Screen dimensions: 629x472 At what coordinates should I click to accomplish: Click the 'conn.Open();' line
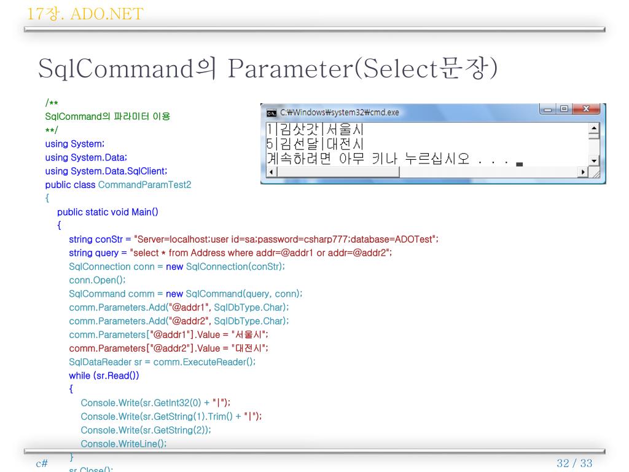[97, 280]
